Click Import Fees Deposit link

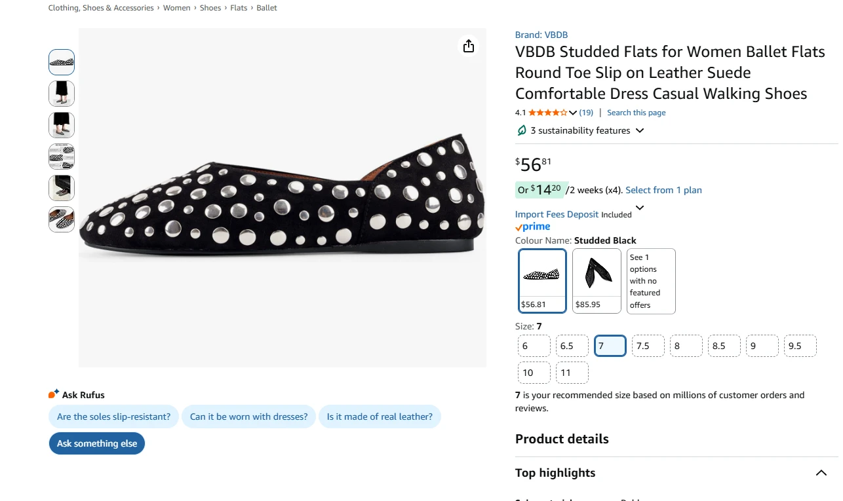pyautogui.click(x=557, y=214)
